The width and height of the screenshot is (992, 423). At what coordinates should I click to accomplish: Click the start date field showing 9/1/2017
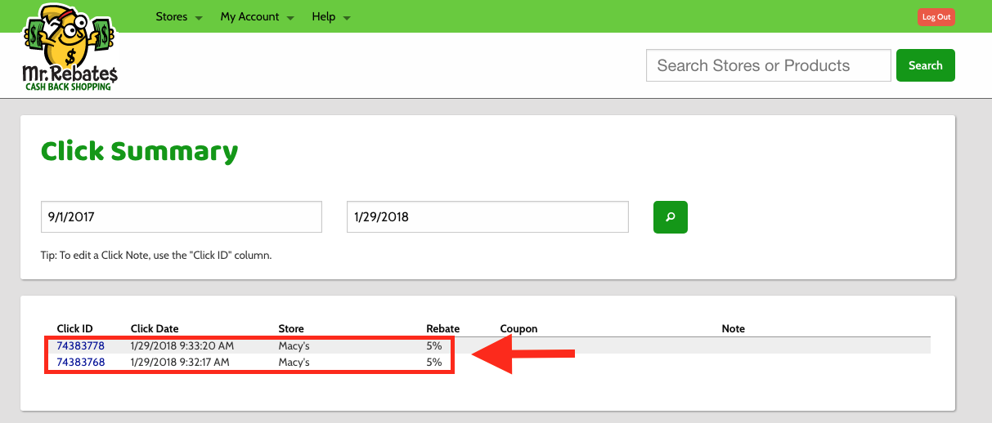pos(181,217)
